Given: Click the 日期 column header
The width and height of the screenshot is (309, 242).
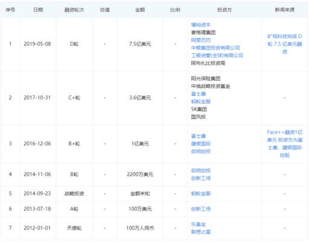Looking at the screenshot, I should point(38,10).
